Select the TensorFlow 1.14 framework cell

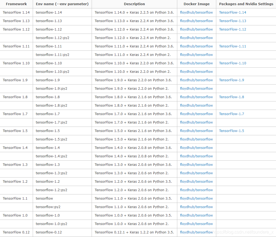(16, 13)
